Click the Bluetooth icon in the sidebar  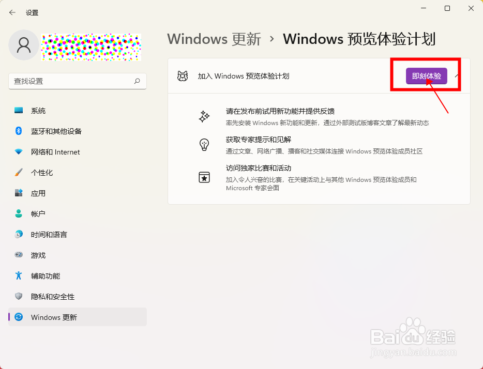[19, 131]
